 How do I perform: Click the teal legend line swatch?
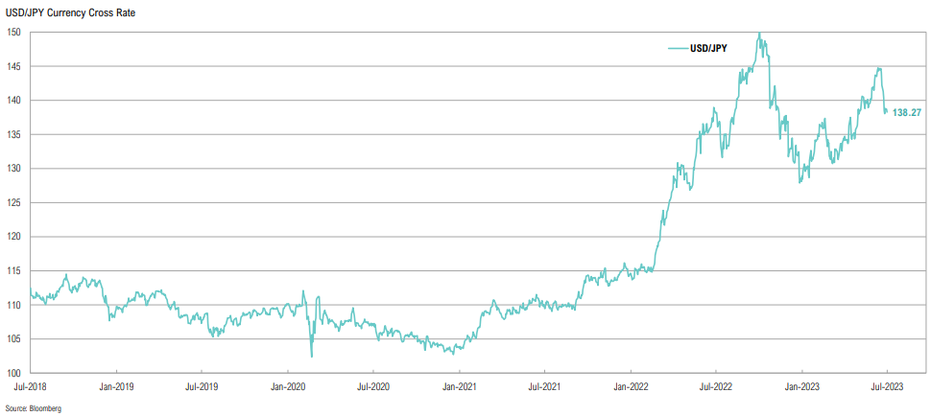676,47
